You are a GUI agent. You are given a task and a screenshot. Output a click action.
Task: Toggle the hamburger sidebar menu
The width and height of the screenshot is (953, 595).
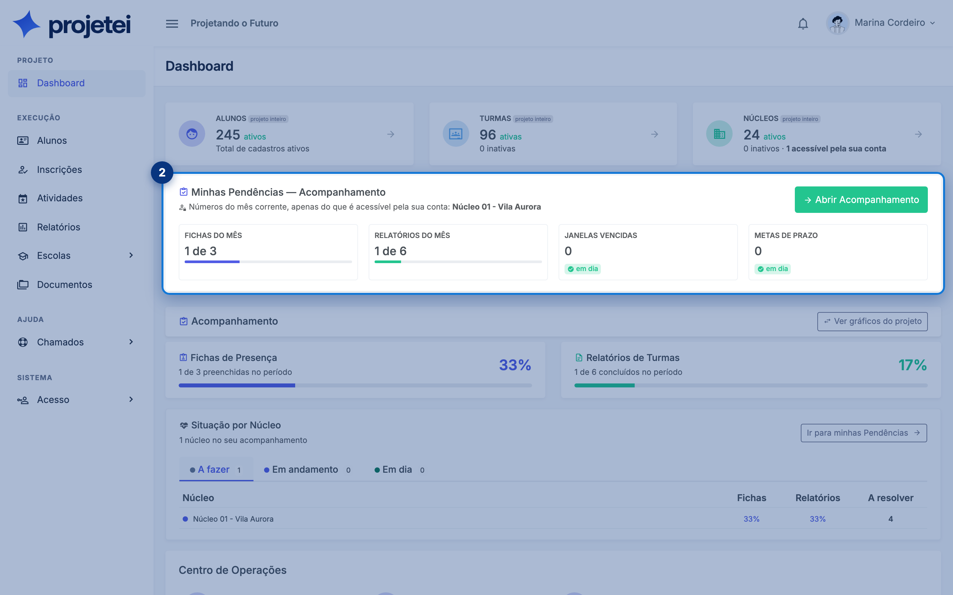coord(172,23)
